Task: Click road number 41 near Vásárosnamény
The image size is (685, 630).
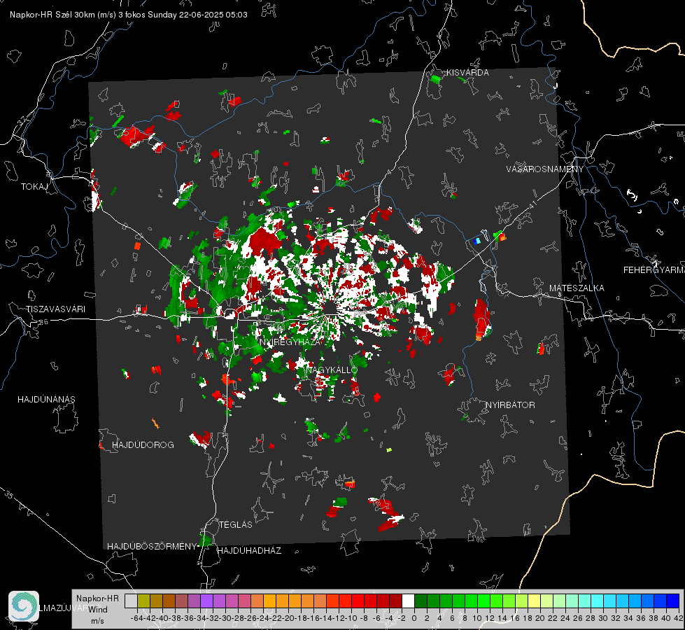Action: (532, 204)
